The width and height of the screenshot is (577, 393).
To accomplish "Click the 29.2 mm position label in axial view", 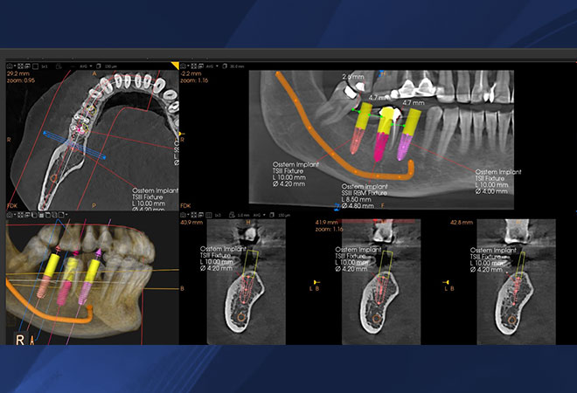I will click(x=18, y=73).
